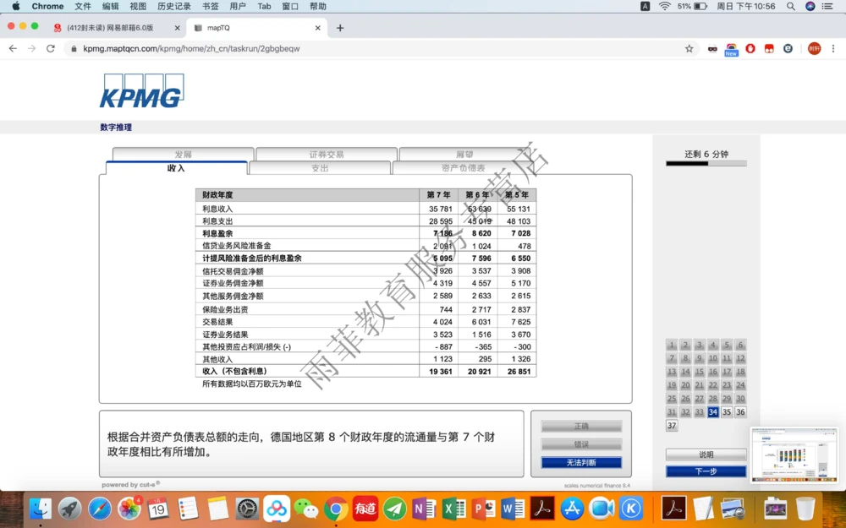Viewport: 846px width, 528px height.
Task: Open the Trash from the Dock
Action: pos(804,509)
